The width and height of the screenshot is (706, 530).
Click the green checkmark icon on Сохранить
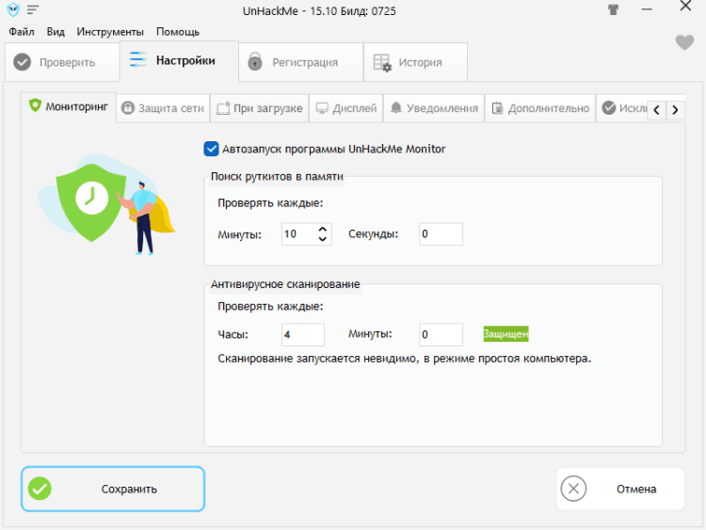click(40, 489)
